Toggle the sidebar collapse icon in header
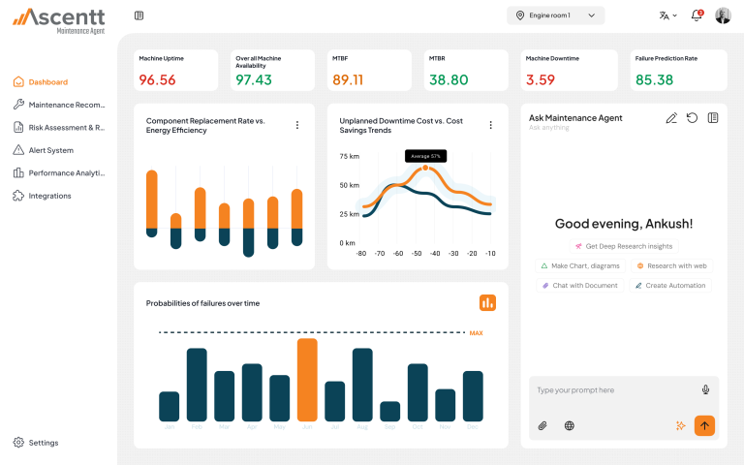Viewport: 744px width, 465px height. 139,15
